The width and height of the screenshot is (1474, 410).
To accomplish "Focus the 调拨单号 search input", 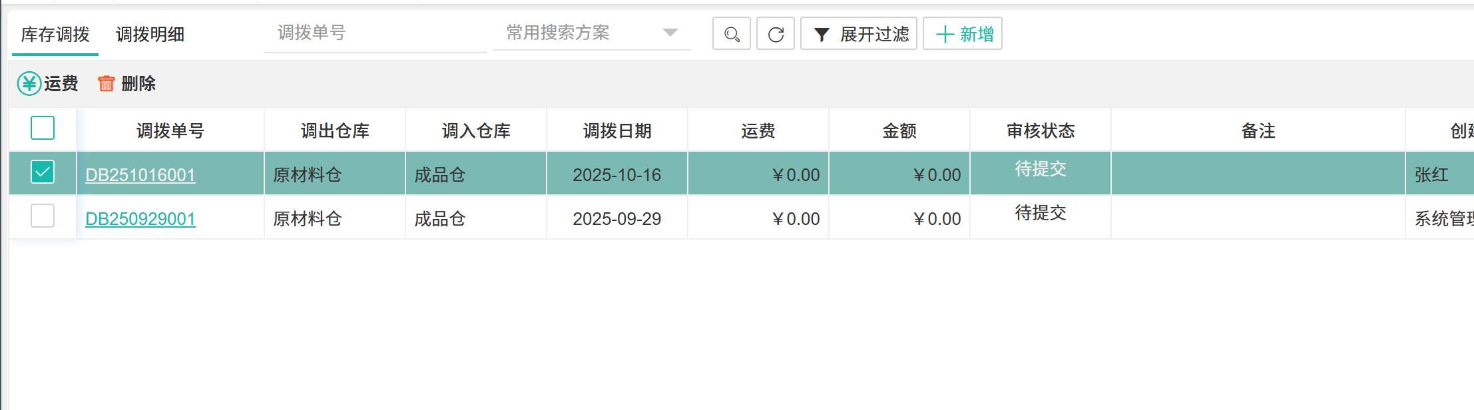I will click(x=375, y=33).
